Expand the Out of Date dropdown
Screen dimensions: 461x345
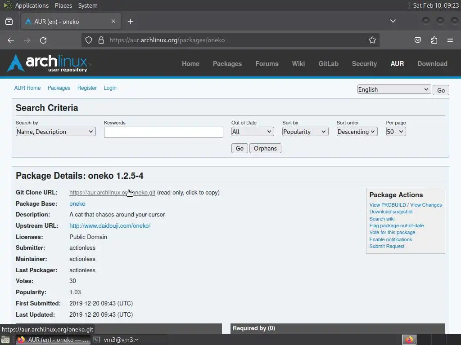pos(253,132)
